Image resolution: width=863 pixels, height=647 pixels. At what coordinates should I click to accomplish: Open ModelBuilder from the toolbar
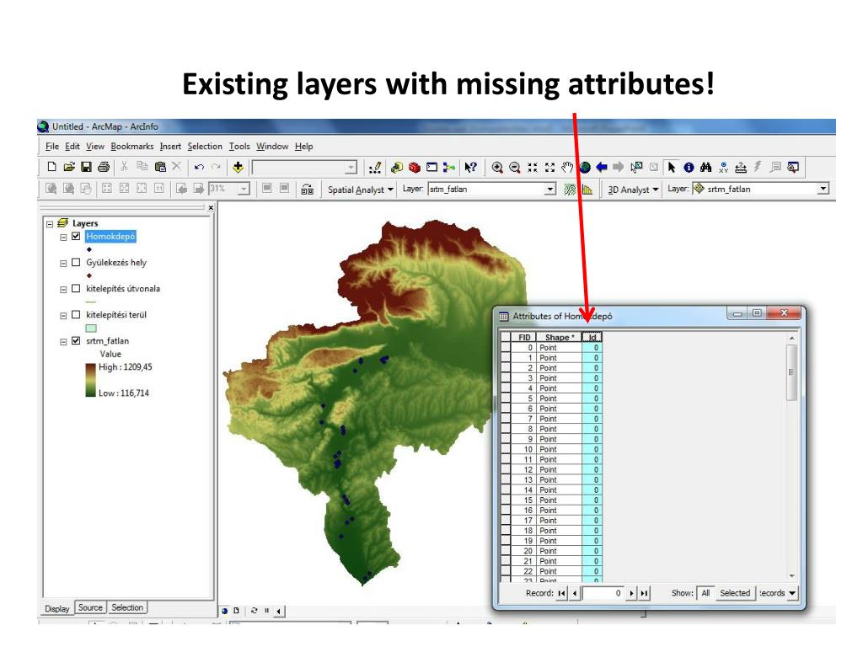pos(449,168)
